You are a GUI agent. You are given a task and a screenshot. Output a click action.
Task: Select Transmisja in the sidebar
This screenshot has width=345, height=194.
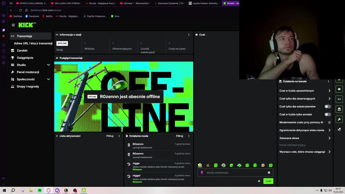[30, 36]
